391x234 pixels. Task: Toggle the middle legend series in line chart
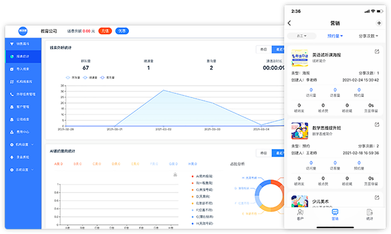point(90,78)
